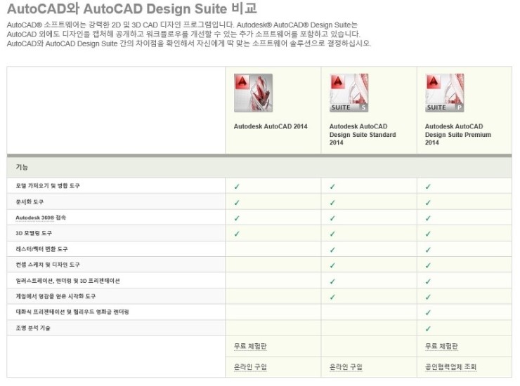Open the 공인협력업체 조회 link
520x386 pixels.
(x=450, y=366)
